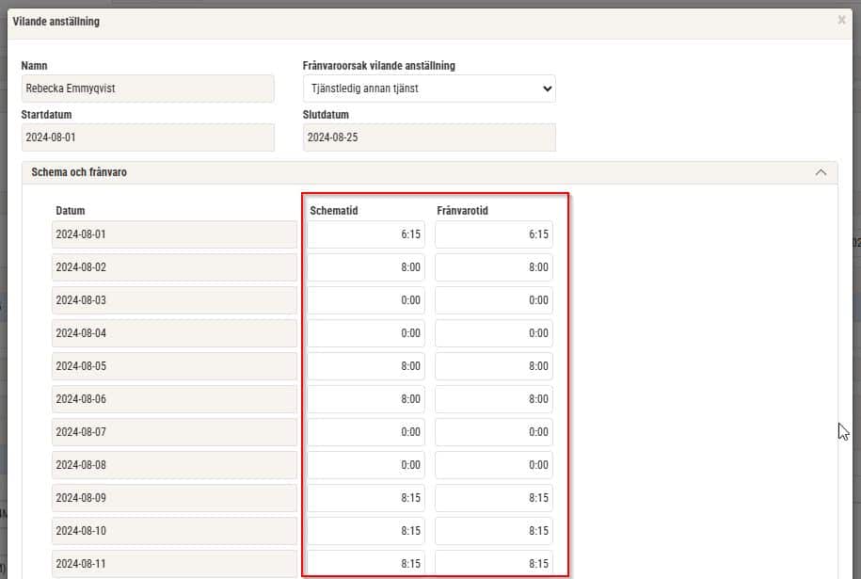Edit Frånvarotid value for 2024-08-09
861x579 pixels.
coord(494,498)
